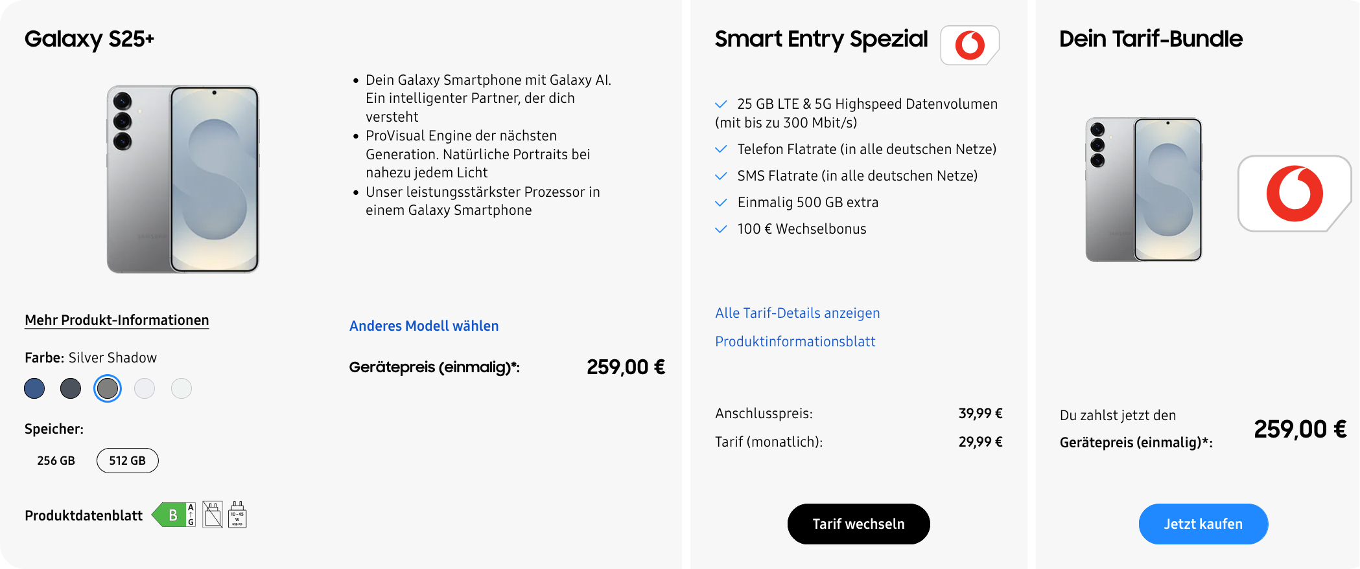
Task: Show Alle Tarif-Details anzeigen
Action: (x=797, y=313)
